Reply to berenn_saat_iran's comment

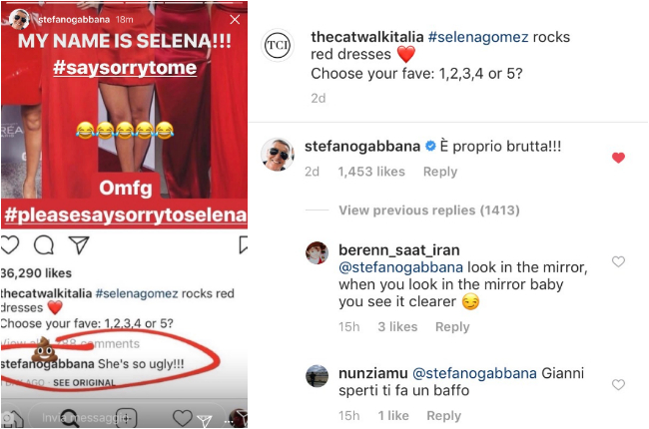click(452, 327)
